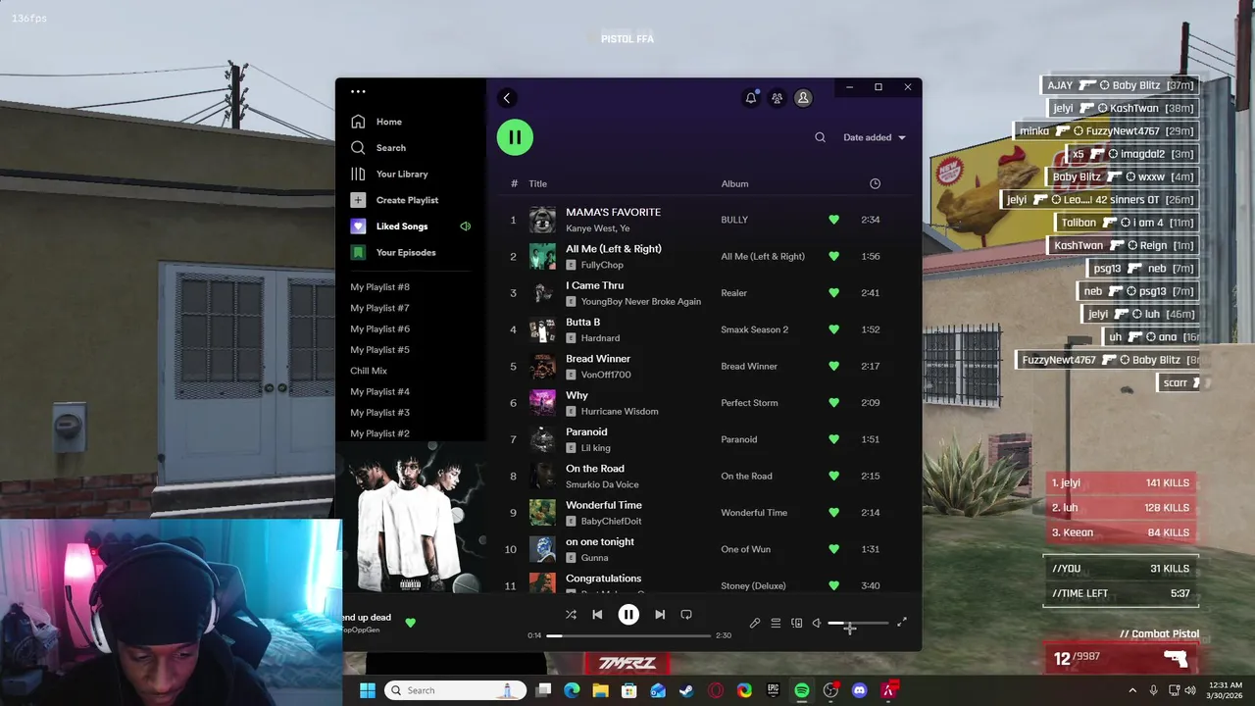Open YoungBoy Never Broke Again artist link

(641, 301)
